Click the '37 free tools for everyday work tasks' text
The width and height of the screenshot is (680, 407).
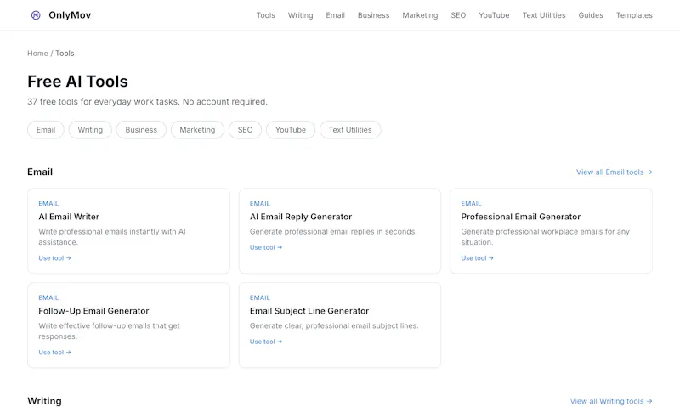coord(147,102)
